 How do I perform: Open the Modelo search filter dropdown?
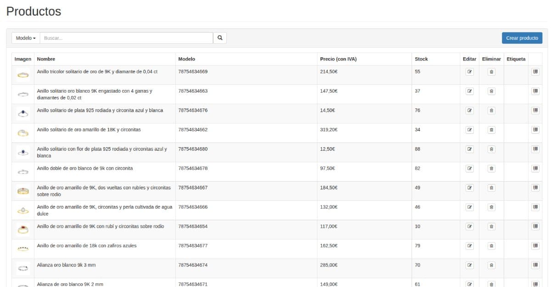(x=26, y=38)
